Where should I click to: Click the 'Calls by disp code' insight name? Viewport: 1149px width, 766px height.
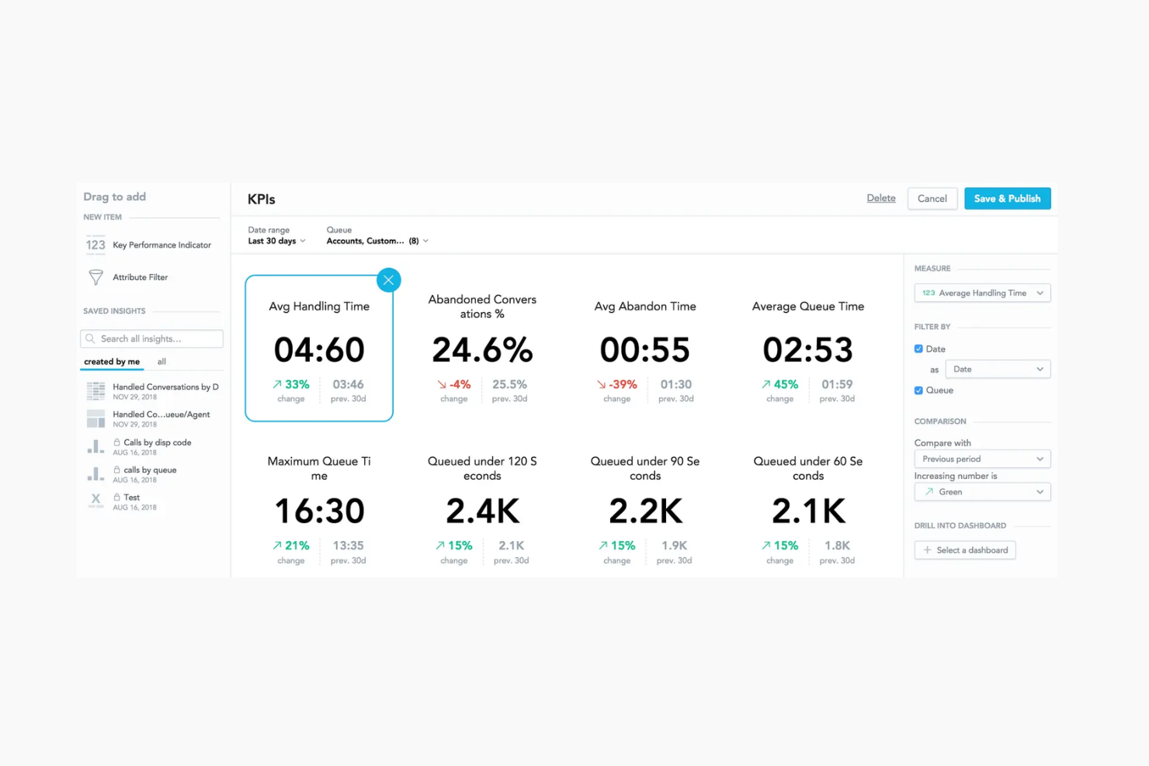click(158, 442)
